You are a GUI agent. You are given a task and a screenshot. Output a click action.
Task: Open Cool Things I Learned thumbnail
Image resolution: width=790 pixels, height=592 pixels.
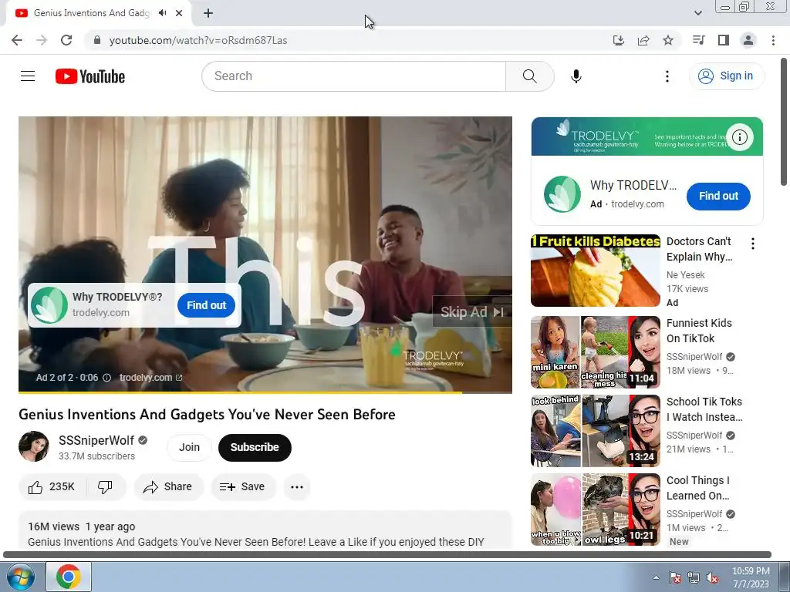pyautogui.click(x=596, y=510)
